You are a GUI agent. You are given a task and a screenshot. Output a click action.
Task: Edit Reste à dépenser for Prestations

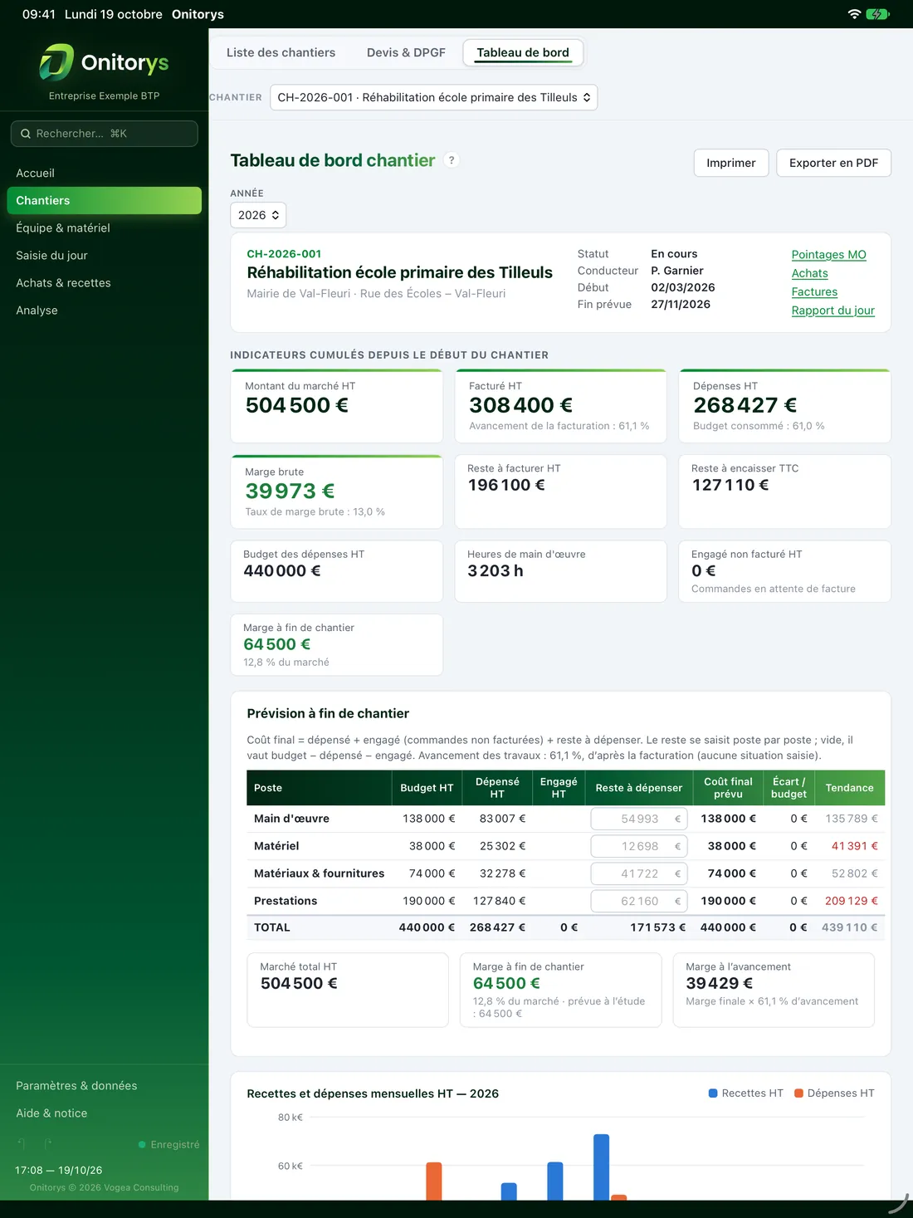639,901
